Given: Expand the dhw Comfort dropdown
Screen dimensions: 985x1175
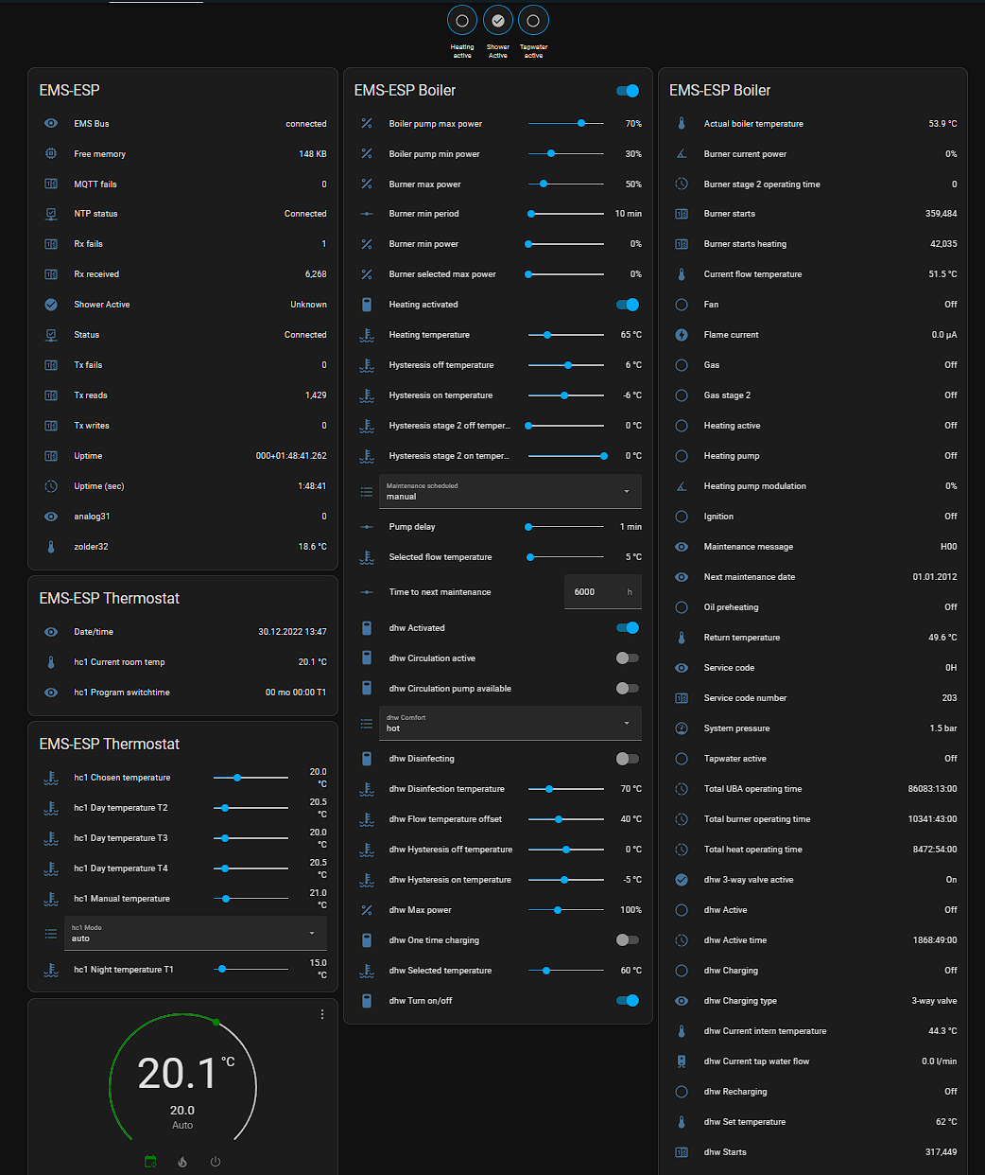Looking at the screenshot, I should [510, 724].
